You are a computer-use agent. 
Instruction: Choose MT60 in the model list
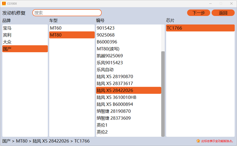(72, 28)
